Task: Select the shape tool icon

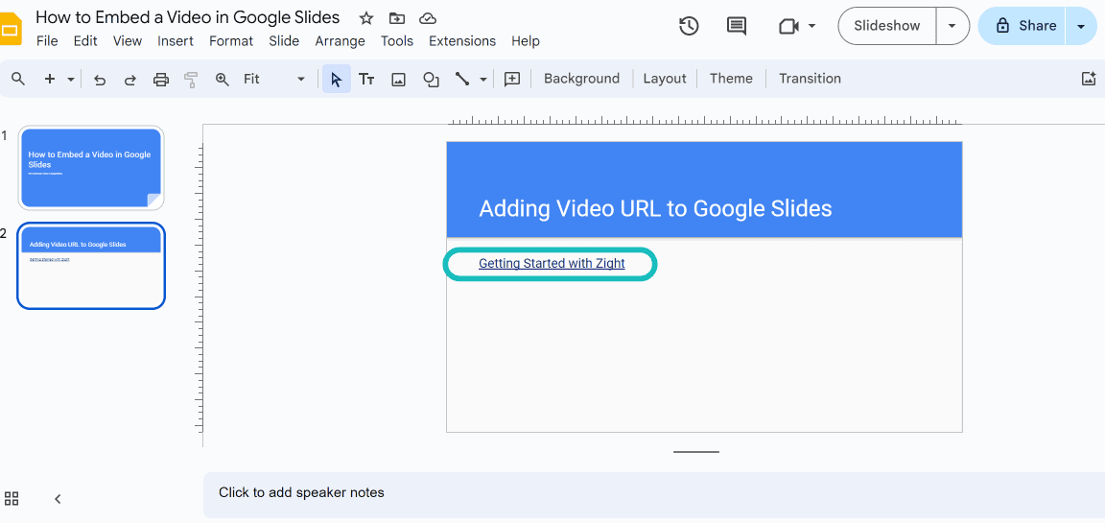Action: tap(431, 80)
